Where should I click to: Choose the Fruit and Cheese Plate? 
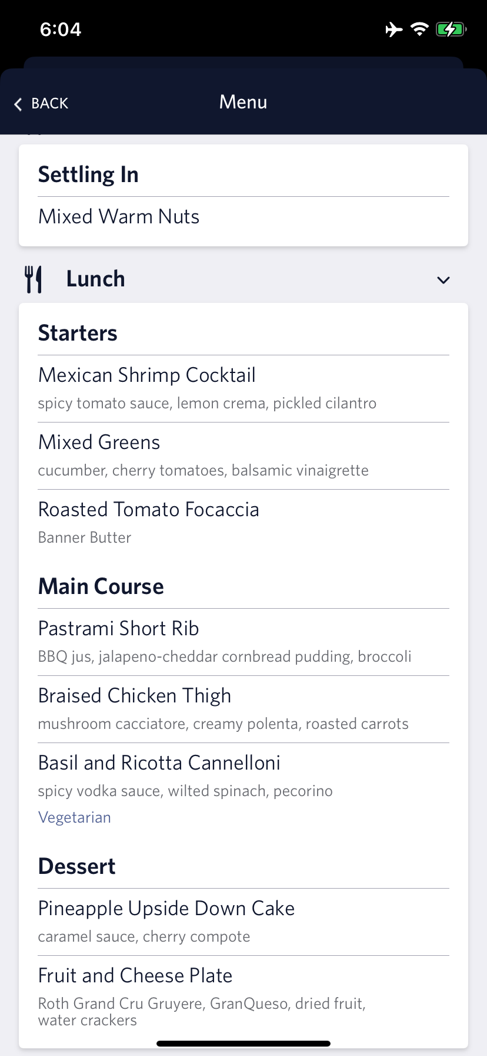click(135, 975)
